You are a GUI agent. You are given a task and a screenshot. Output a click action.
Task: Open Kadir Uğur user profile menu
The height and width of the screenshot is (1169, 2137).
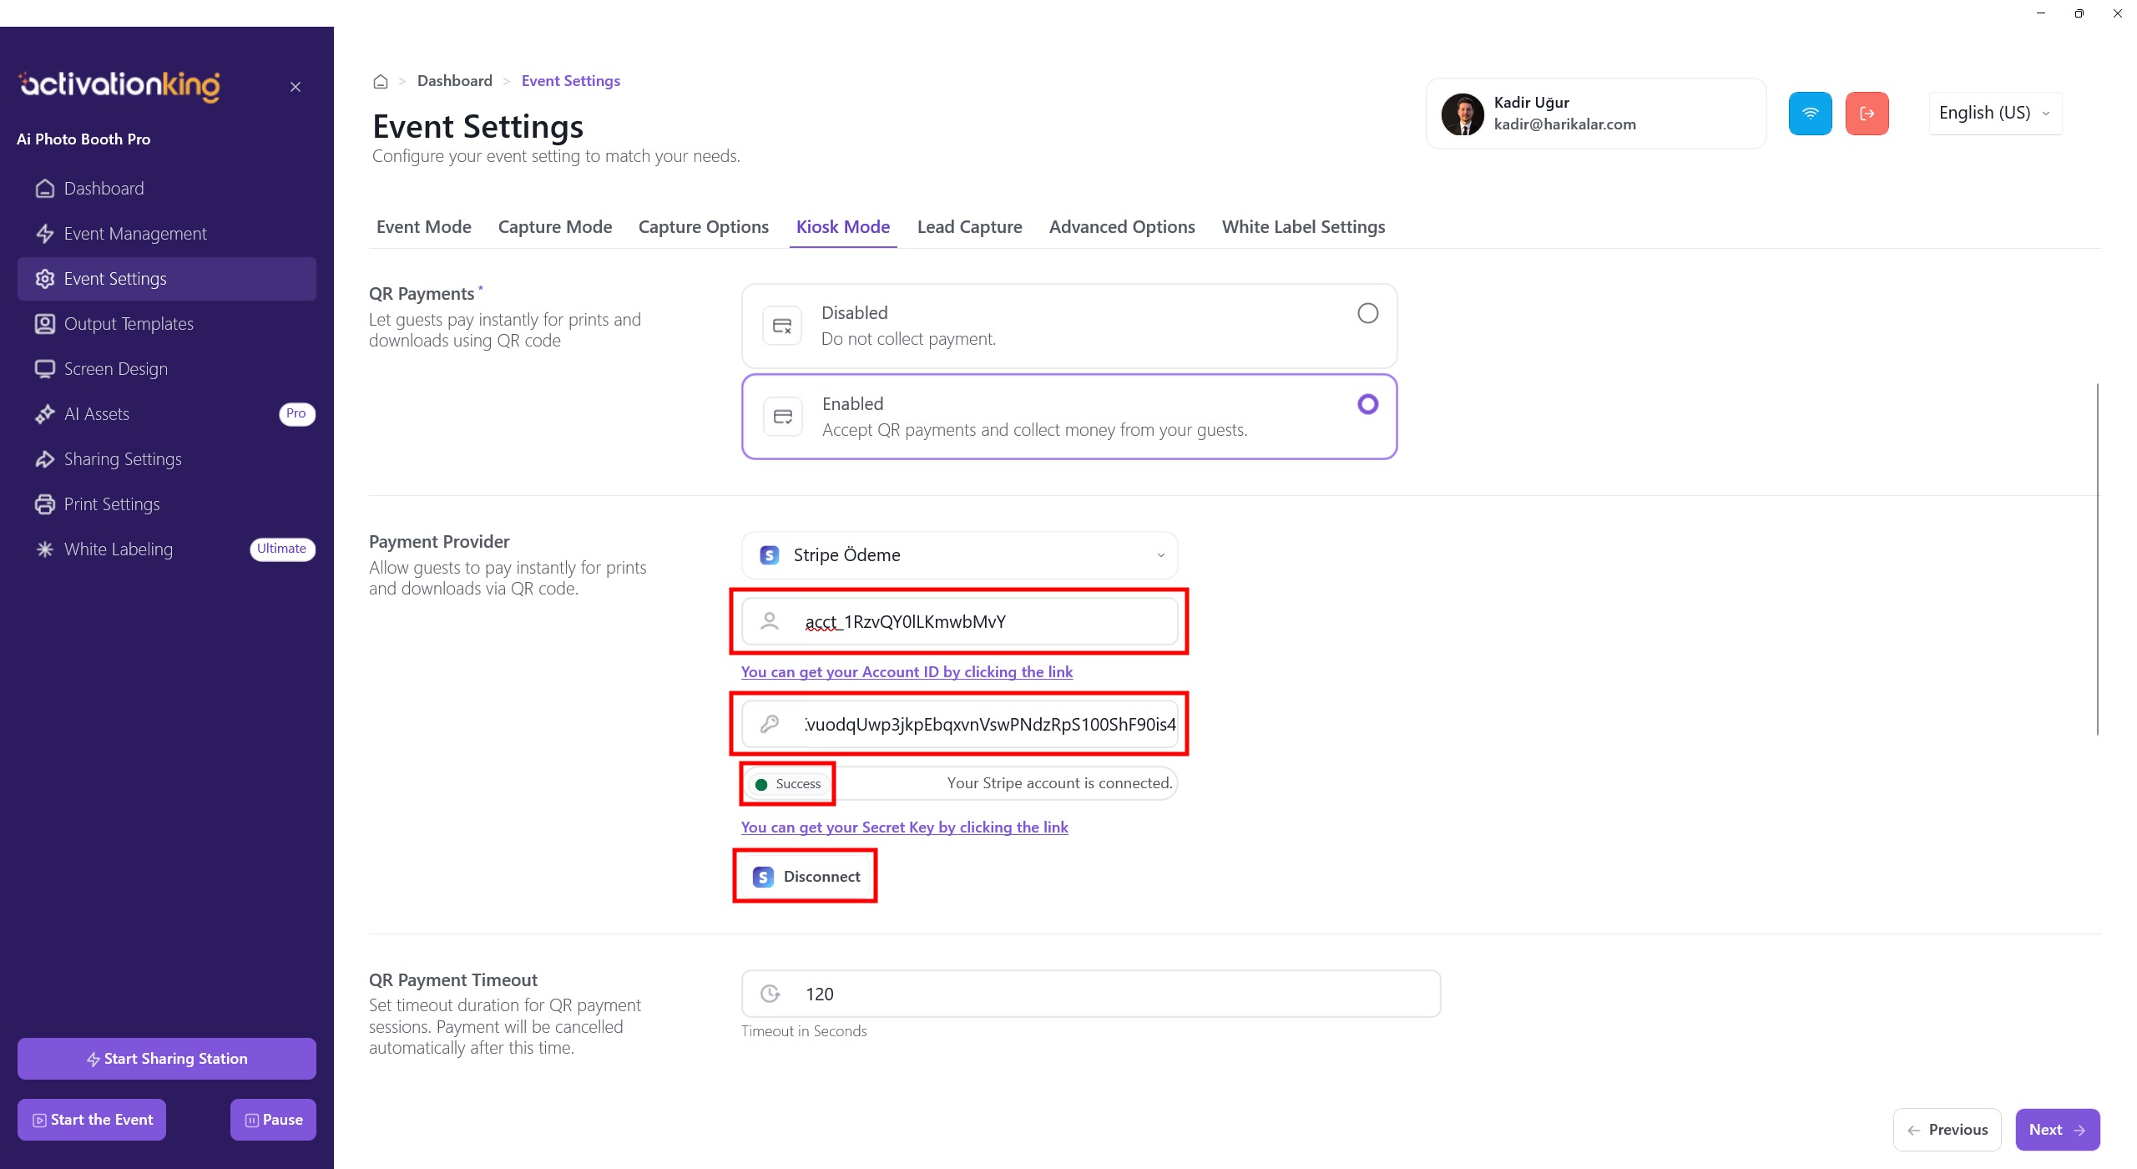point(1595,114)
